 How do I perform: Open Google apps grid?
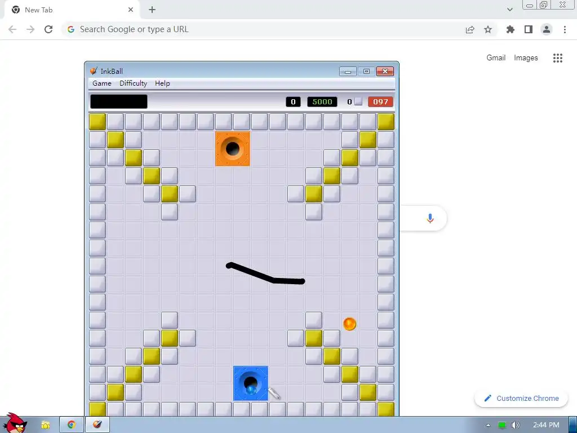[x=558, y=58]
